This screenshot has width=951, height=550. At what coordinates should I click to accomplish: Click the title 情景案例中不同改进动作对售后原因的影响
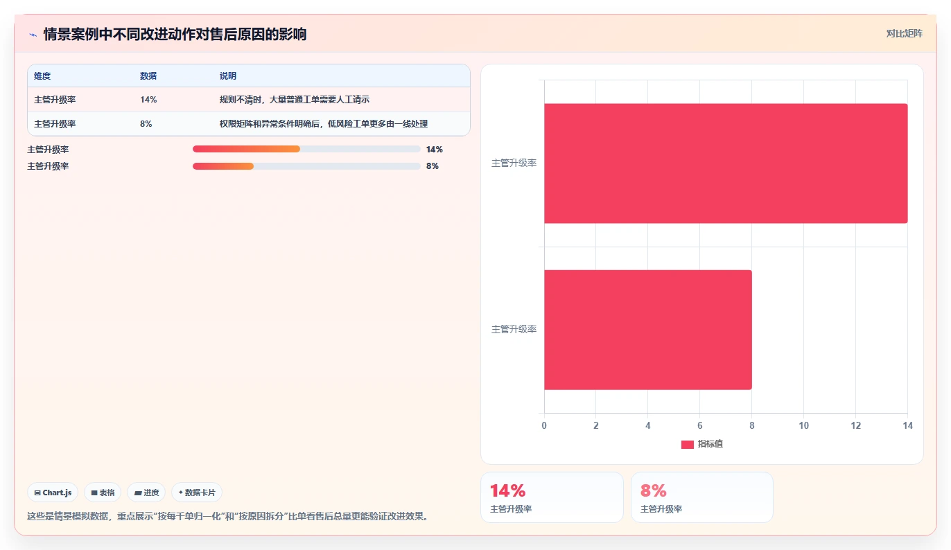[175, 35]
